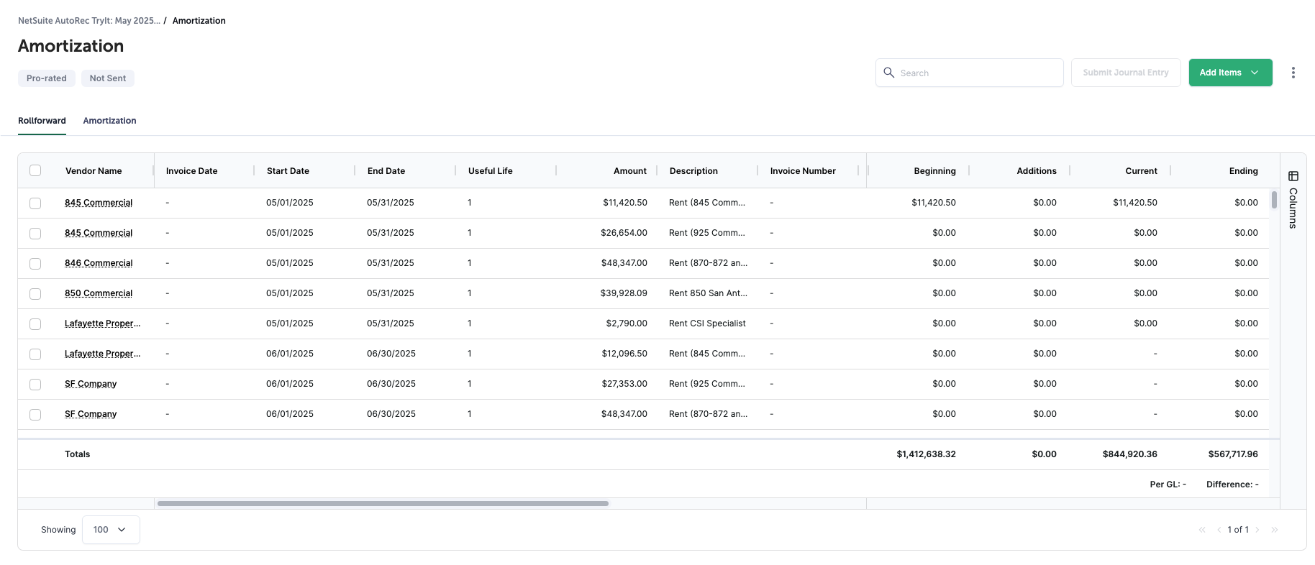Click the horizontal table scrollbar

(383, 504)
